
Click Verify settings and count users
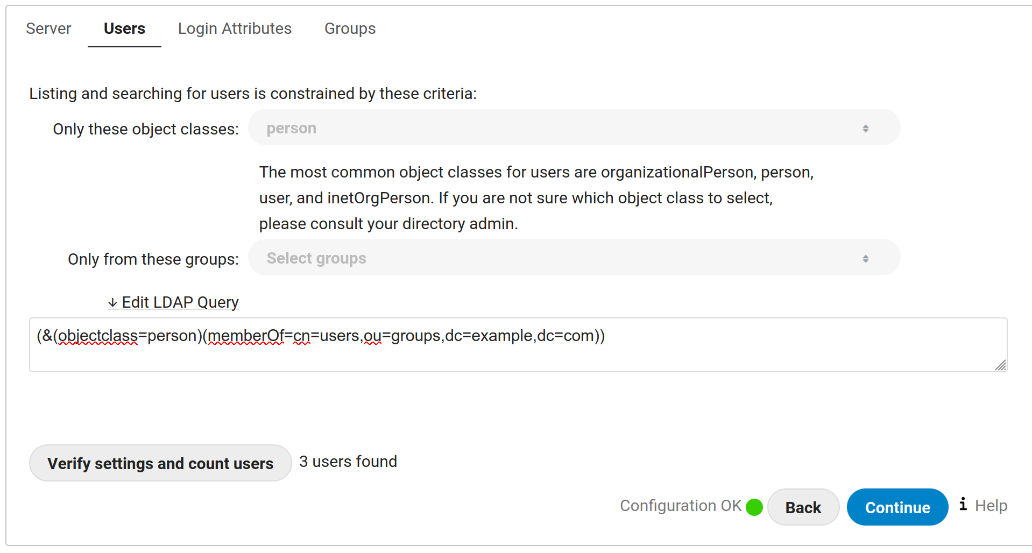click(x=160, y=463)
